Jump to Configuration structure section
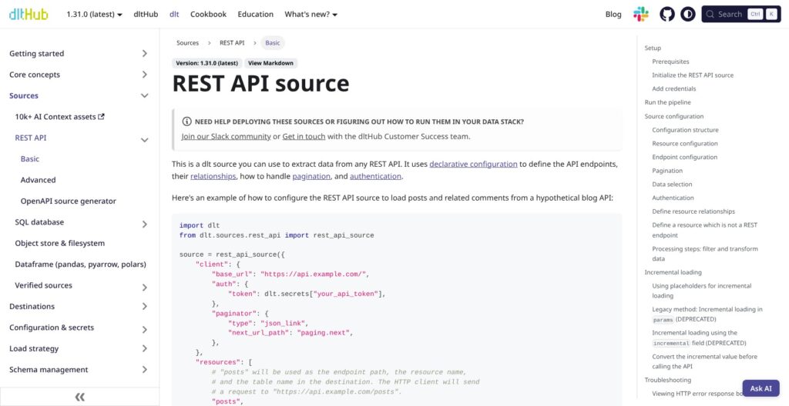 coord(685,130)
